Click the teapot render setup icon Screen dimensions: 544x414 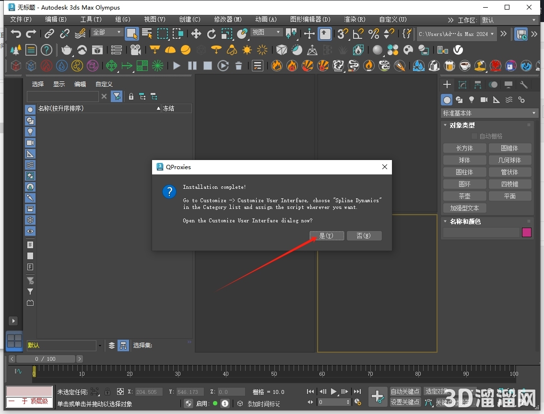coord(66,50)
